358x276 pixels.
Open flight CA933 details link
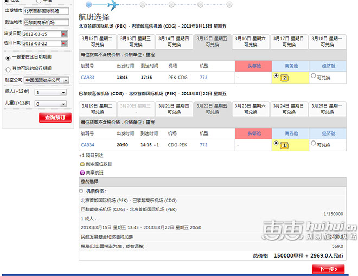point(87,78)
